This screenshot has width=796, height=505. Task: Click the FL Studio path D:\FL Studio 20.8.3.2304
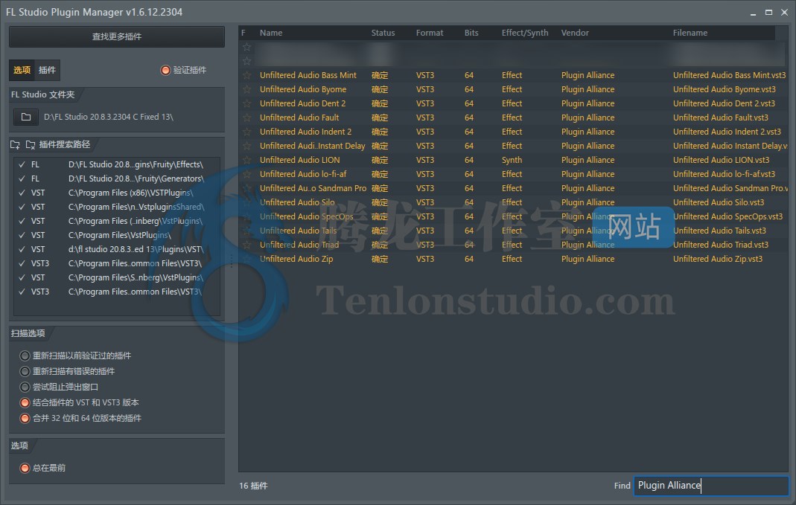point(109,117)
